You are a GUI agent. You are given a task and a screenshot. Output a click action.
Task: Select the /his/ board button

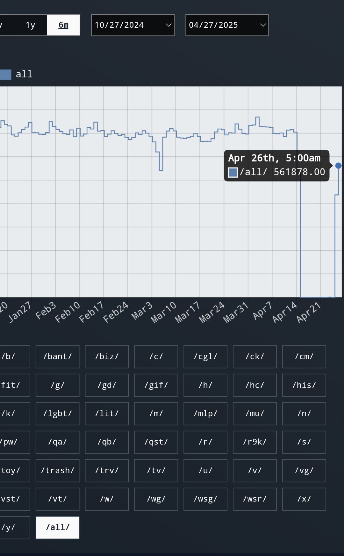coord(304,385)
